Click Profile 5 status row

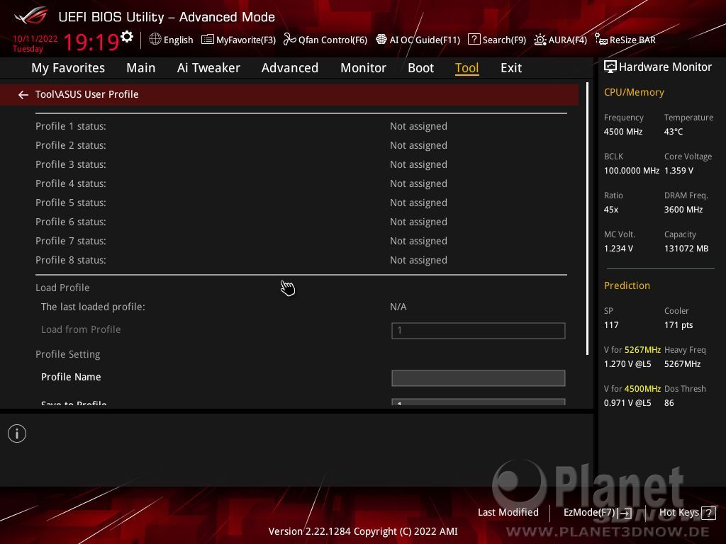[301, 203]
